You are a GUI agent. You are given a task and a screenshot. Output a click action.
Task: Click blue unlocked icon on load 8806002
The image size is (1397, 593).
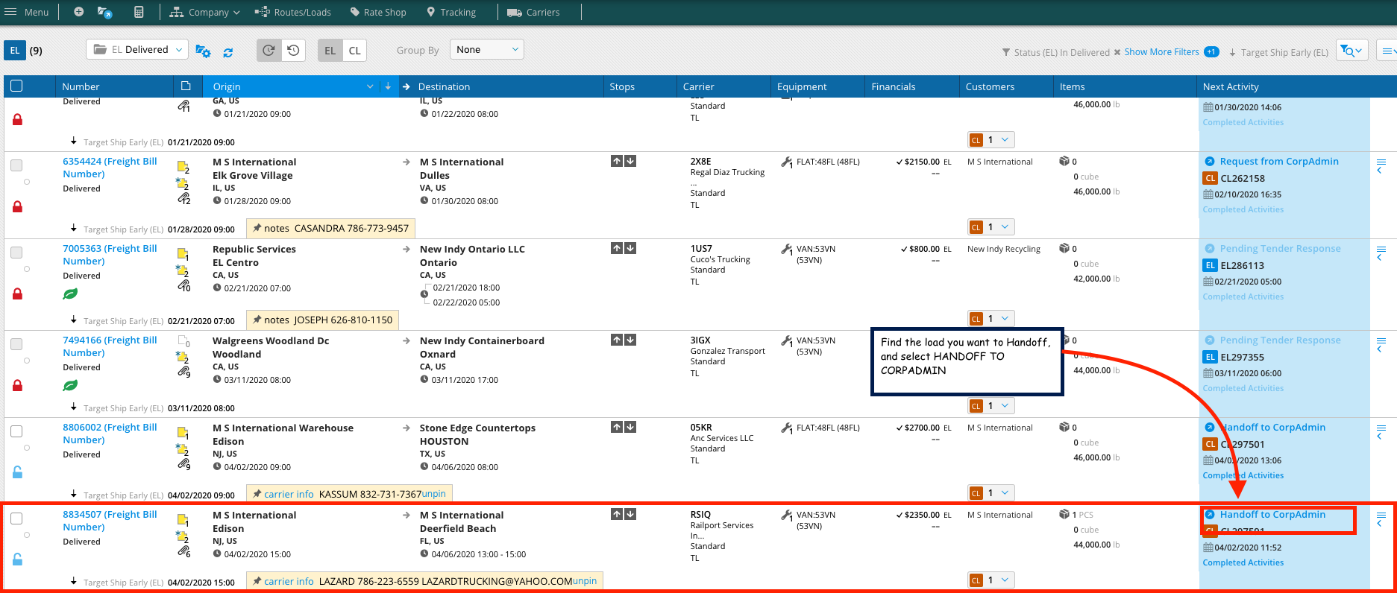pyautogui.click(x=17, y=472)
